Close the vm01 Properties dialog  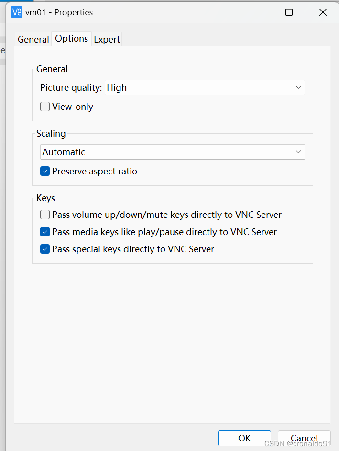pyautogui.click(x=323, y=12)
